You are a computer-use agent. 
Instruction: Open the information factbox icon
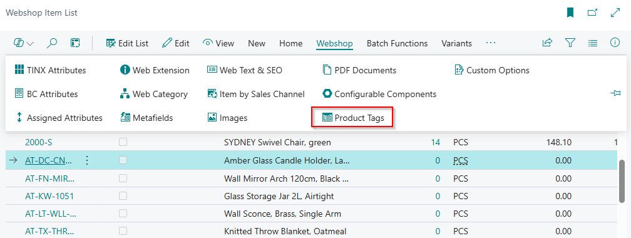(x=615, y=43)
